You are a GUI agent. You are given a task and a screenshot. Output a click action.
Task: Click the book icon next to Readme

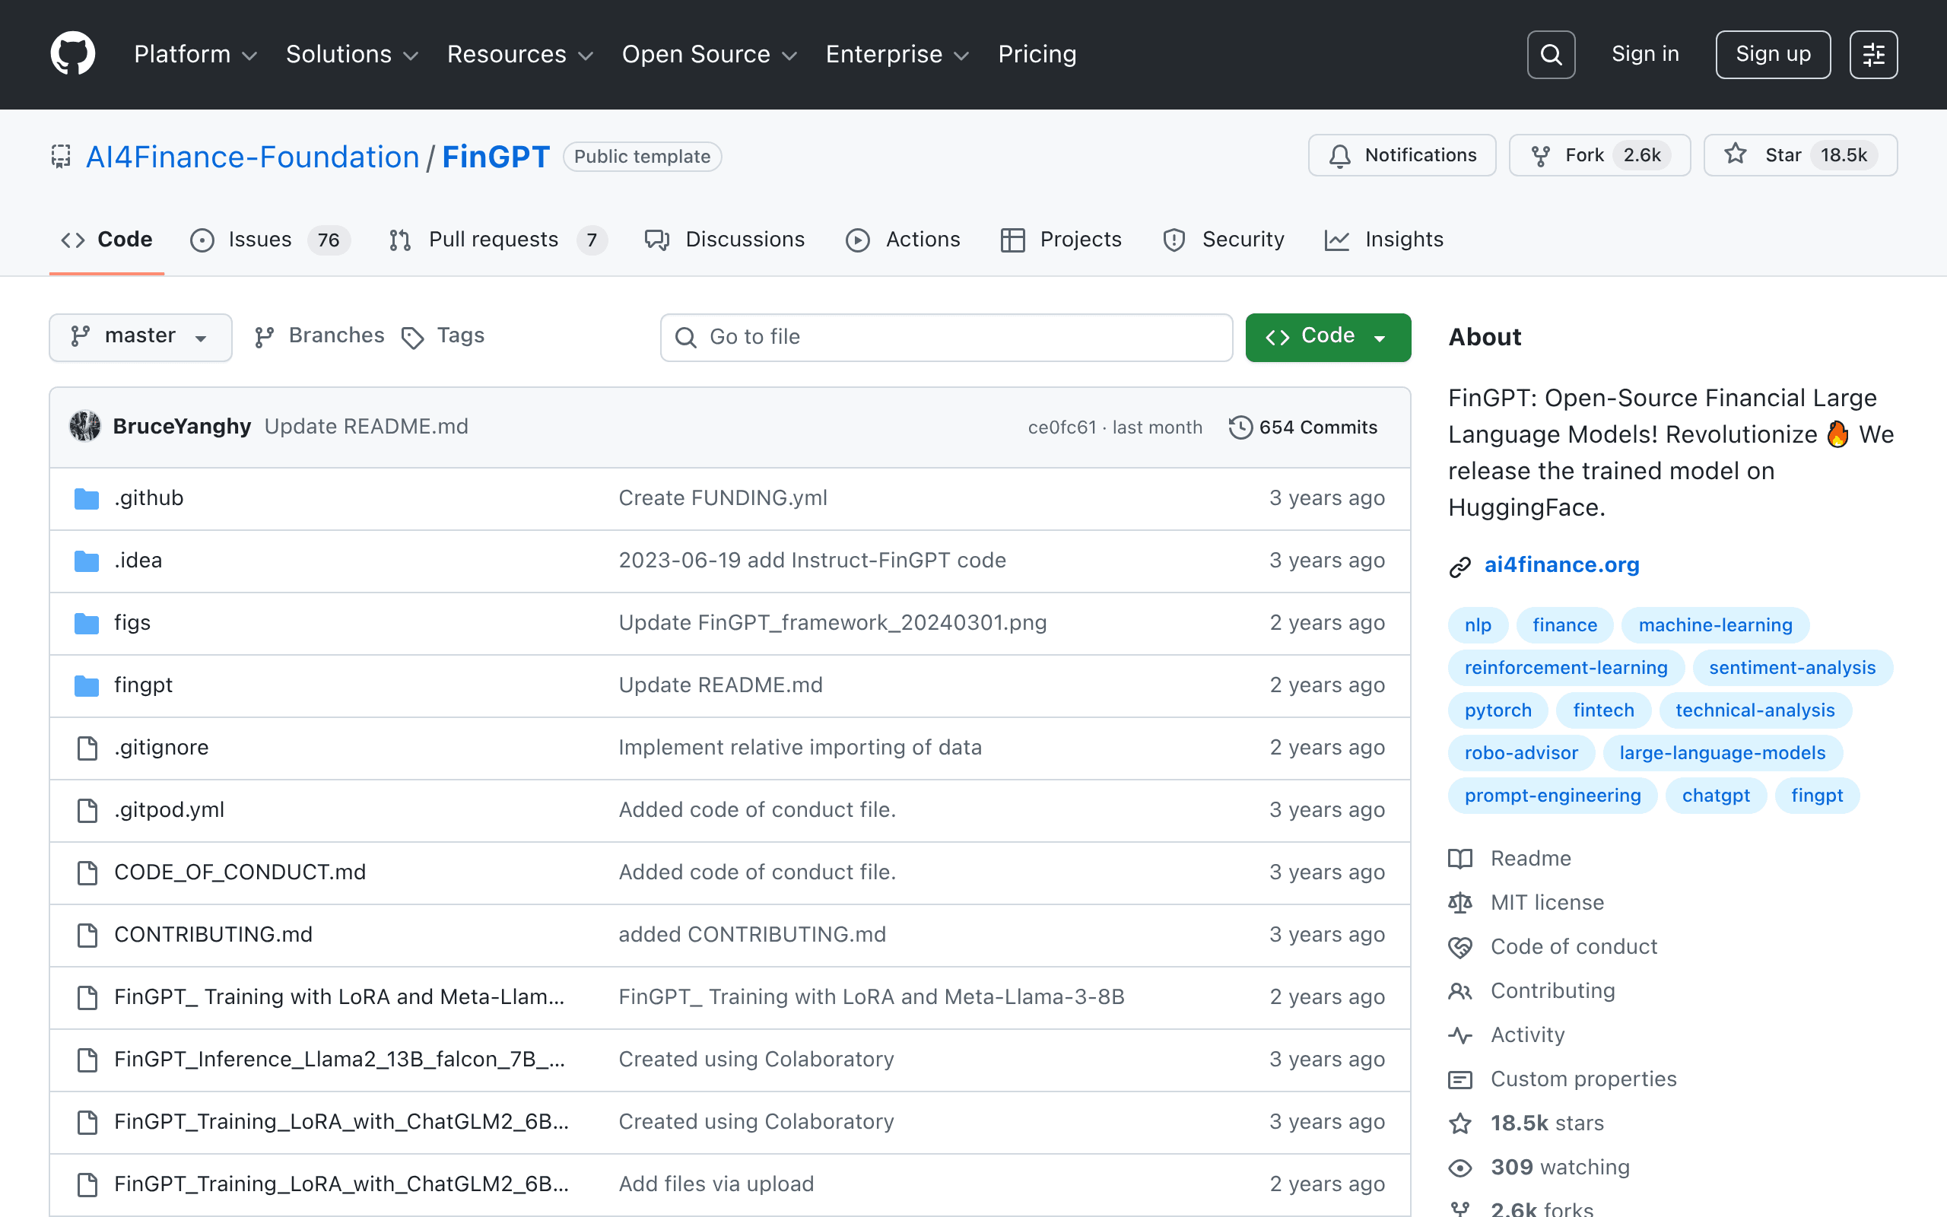tap(1460, 859)
